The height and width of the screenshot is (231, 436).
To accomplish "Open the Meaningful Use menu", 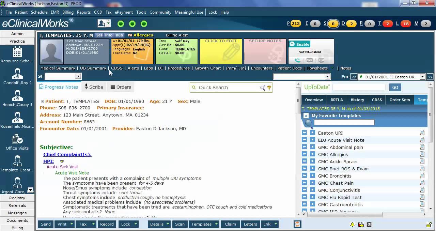I will coord(189,12).
